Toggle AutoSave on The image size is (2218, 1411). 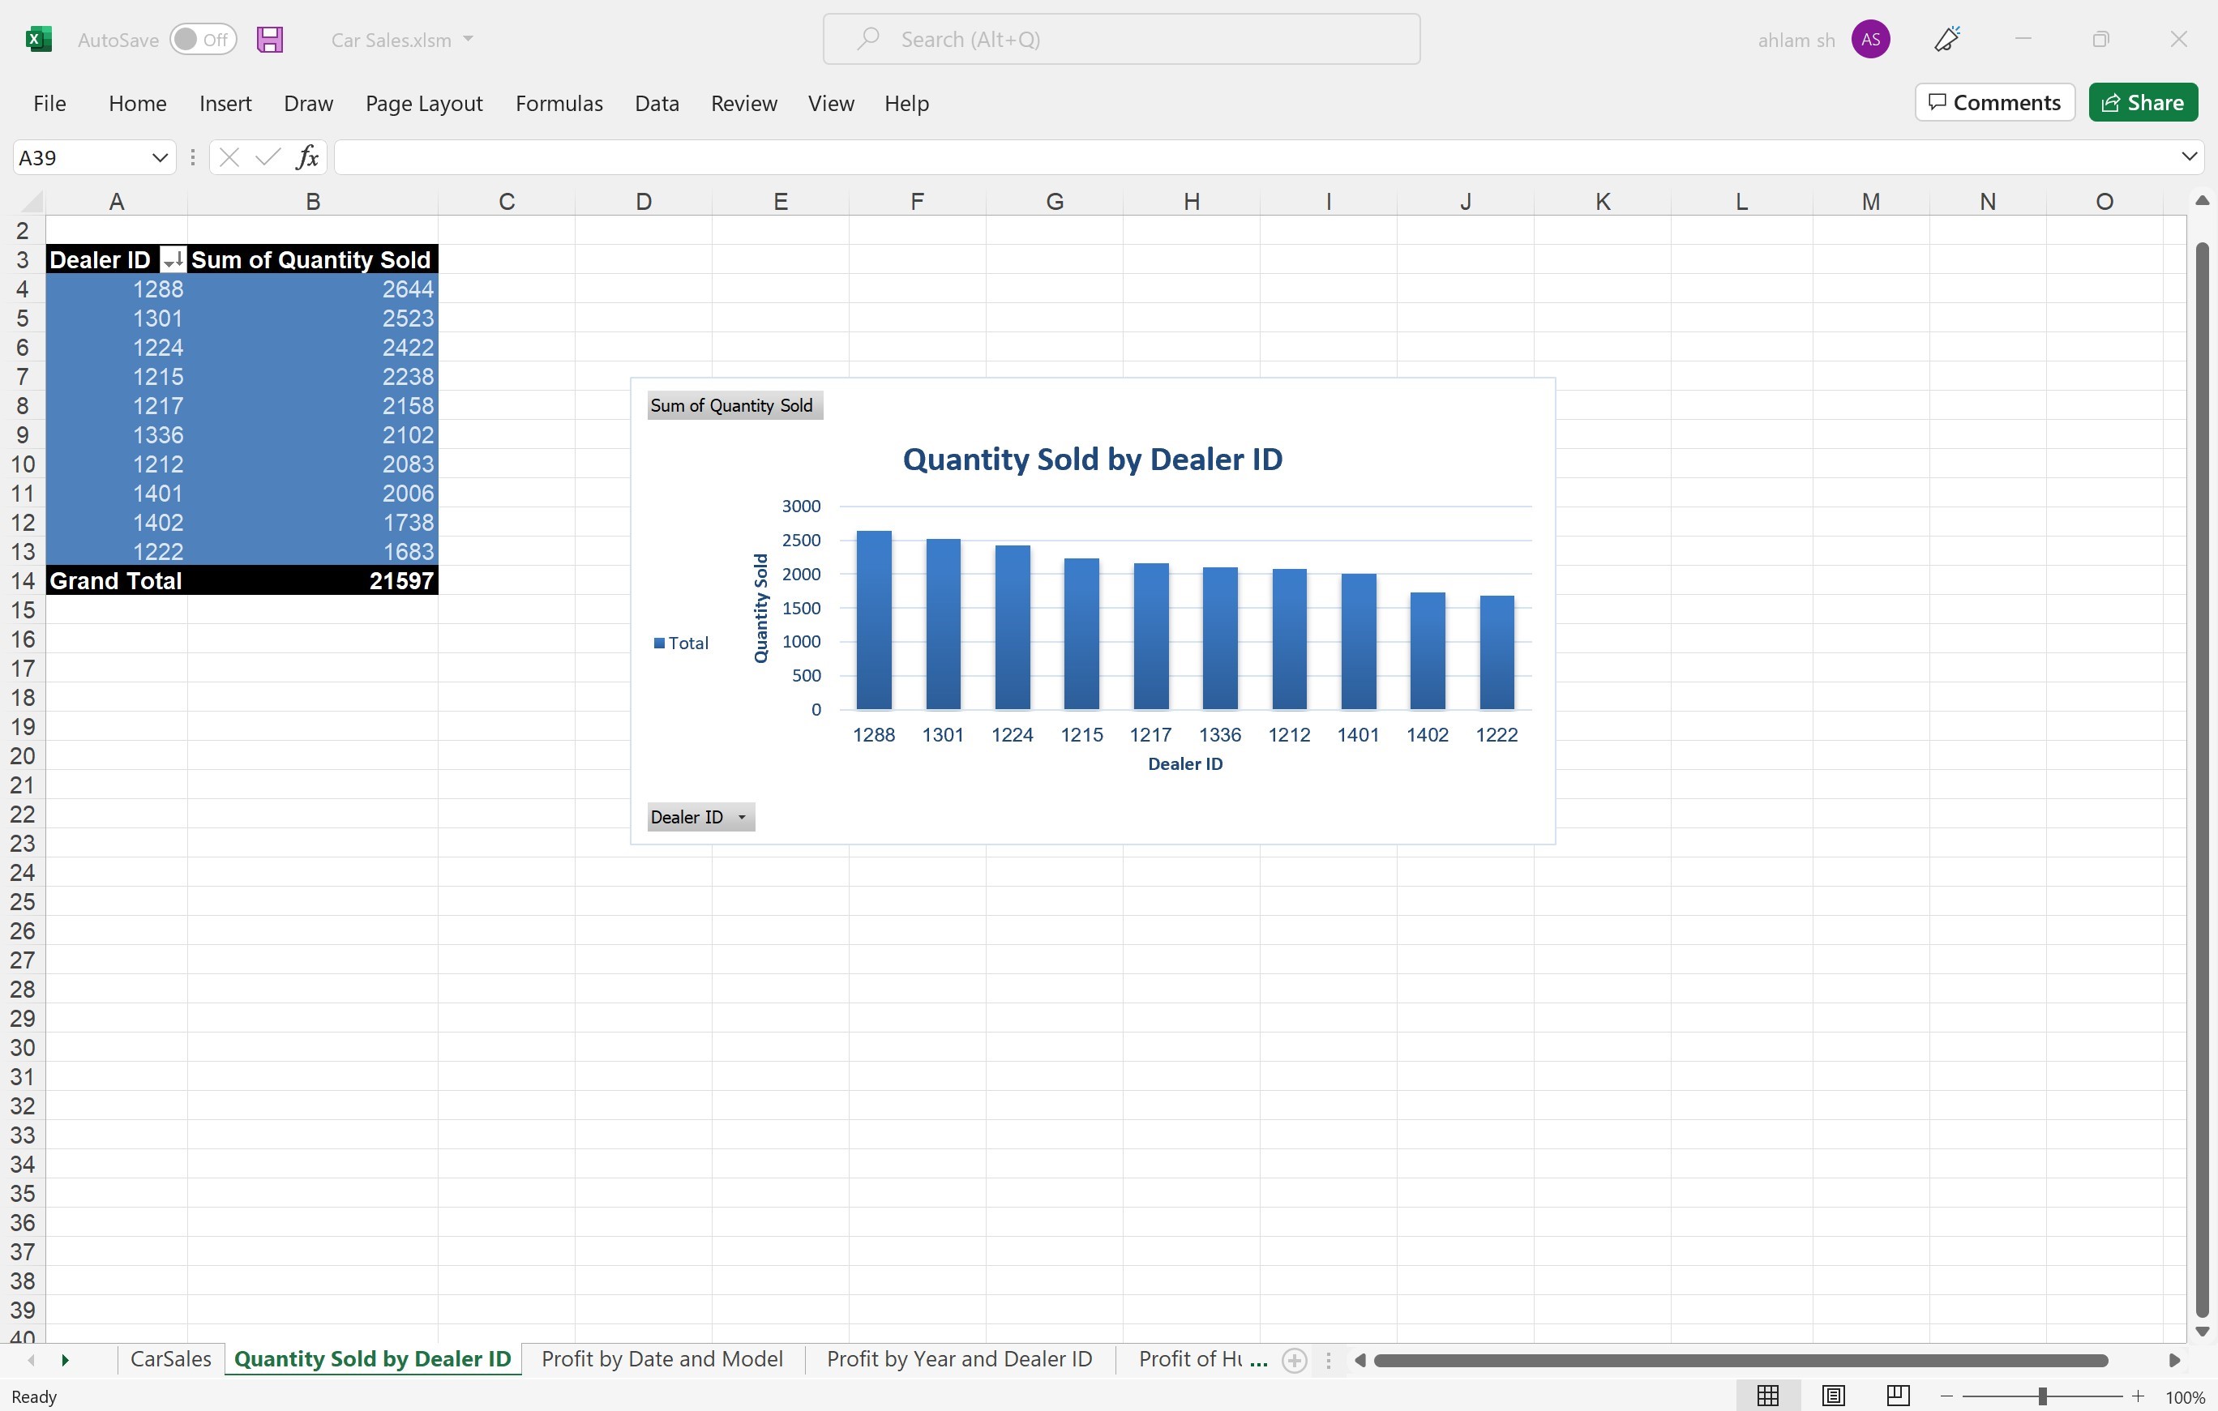202,39
